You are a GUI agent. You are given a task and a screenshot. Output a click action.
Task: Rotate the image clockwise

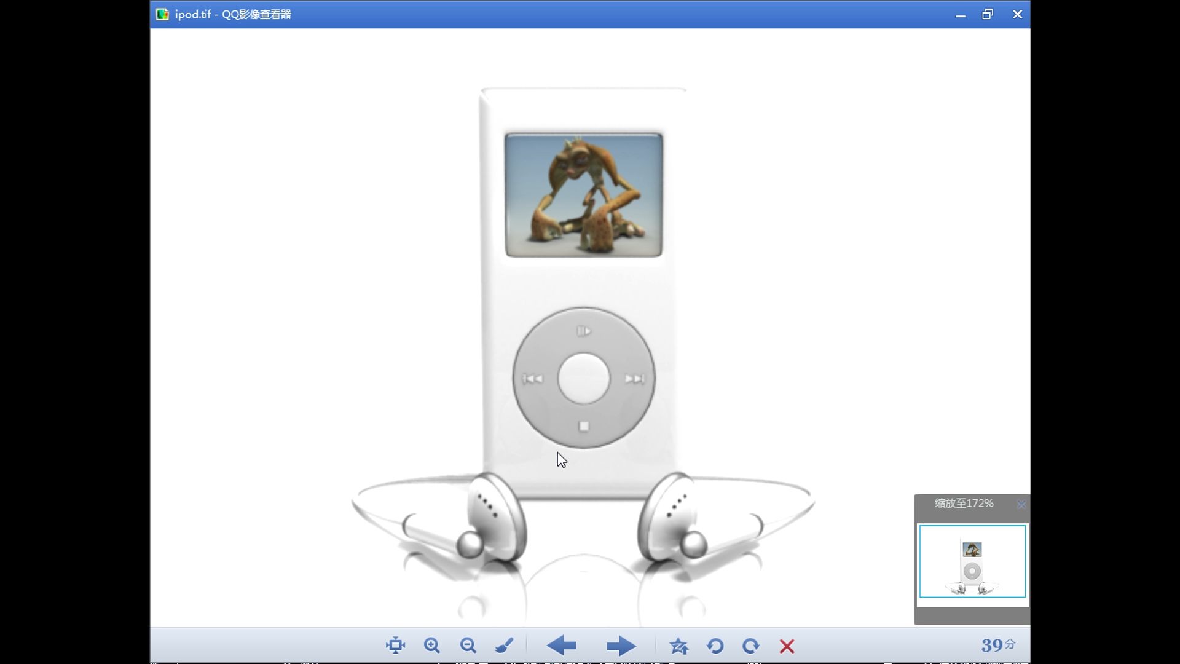[x=751, y=646]
